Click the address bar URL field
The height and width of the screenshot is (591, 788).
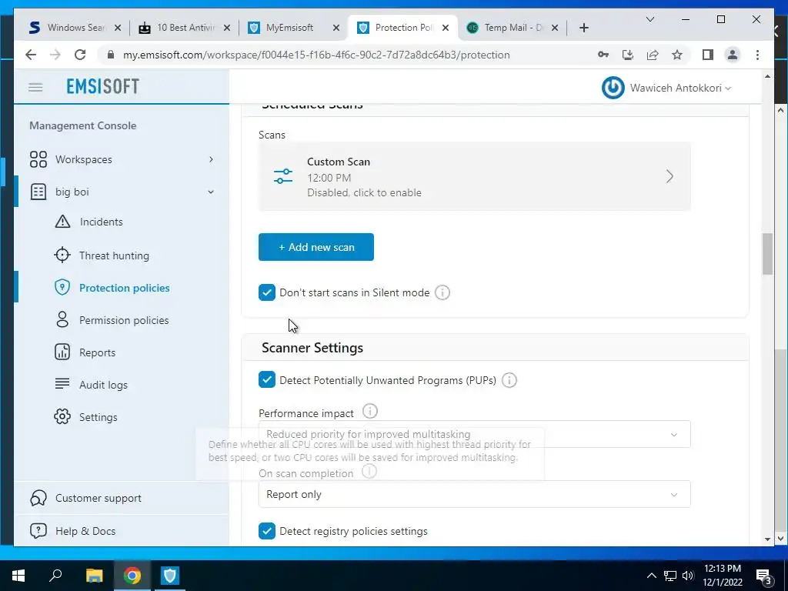(316, 55)
